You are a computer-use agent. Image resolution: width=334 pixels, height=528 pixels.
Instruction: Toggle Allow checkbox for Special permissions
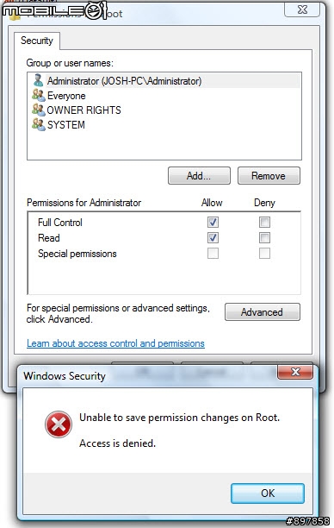click(213, 254)
